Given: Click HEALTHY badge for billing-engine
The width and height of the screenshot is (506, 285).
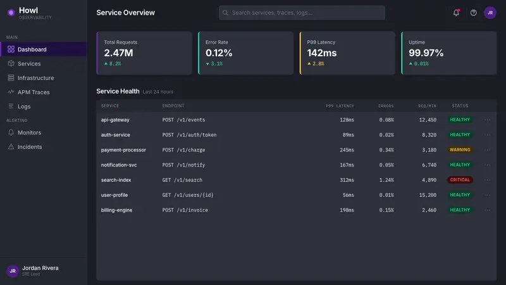Looking at the screenshot, I should (460, 210).
